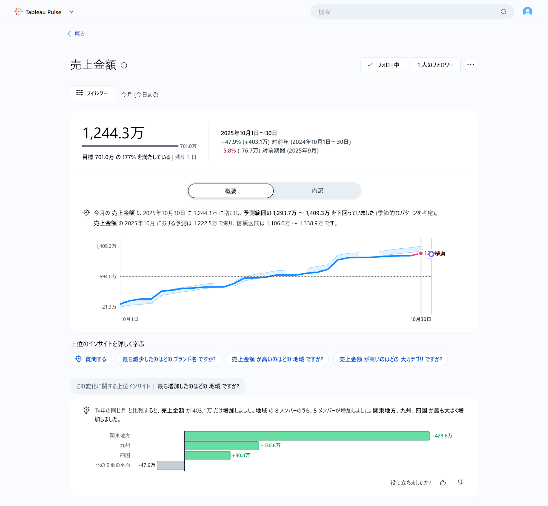Viewport: 548px width, 506px height.
Task: Click the back chevron arrow icon
Action: coord(69,33)
